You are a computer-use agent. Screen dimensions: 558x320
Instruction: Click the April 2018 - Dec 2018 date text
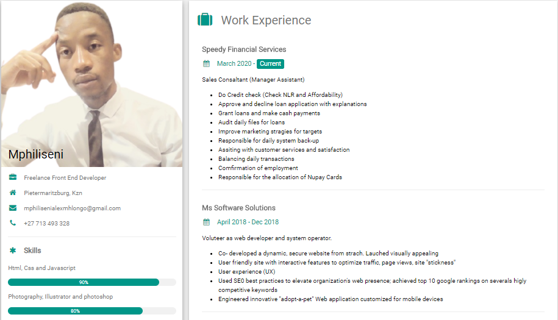point(248,222)
